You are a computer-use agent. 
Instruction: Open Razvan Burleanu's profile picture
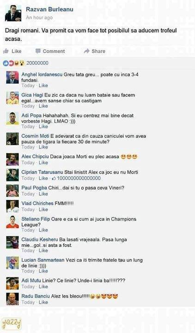tap(13, 13)
